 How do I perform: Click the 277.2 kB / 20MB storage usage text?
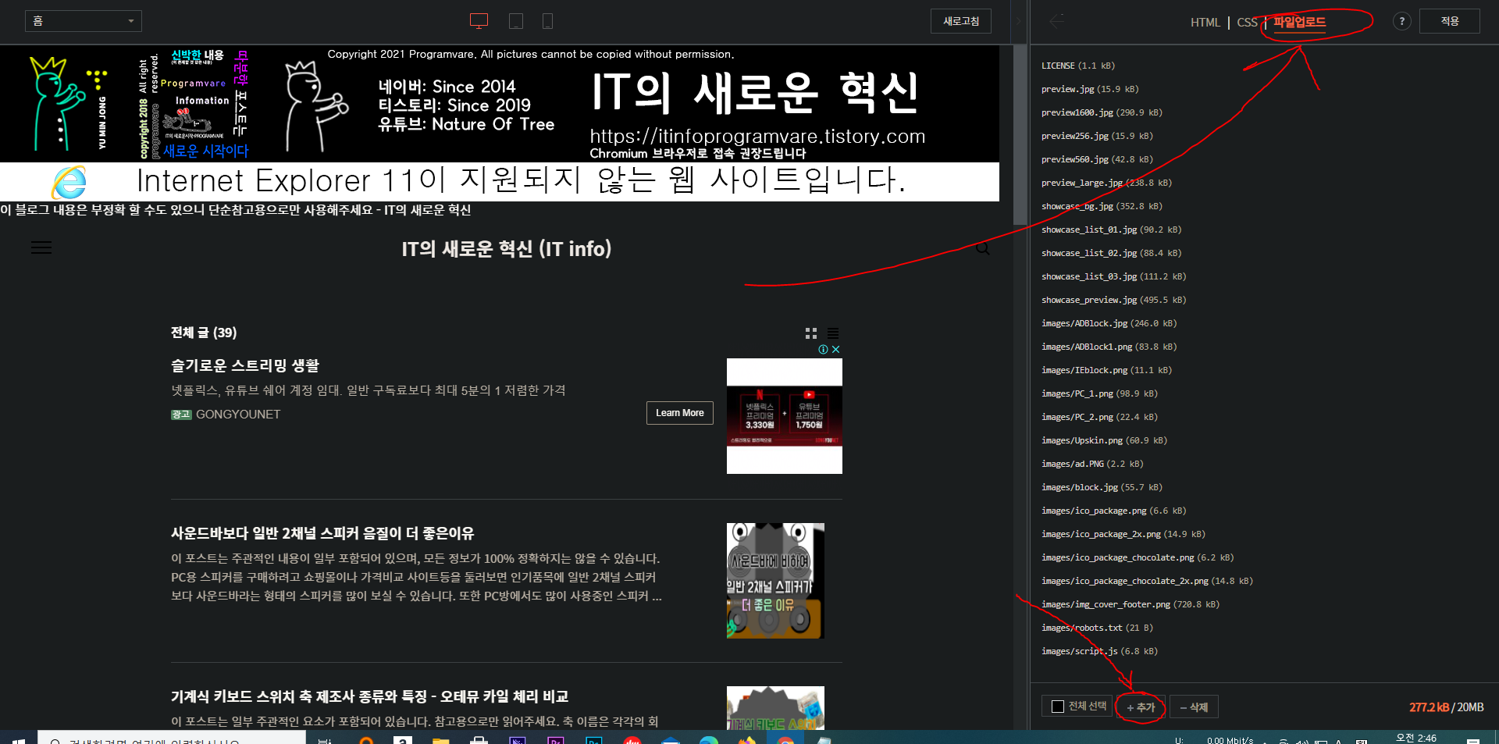1446,707
